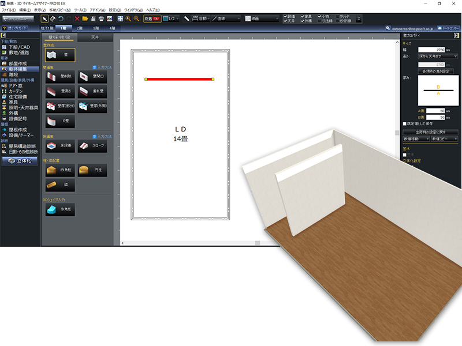
Task: Open the 床から天井まで height dropdown
Action: (x=438, y=57)
